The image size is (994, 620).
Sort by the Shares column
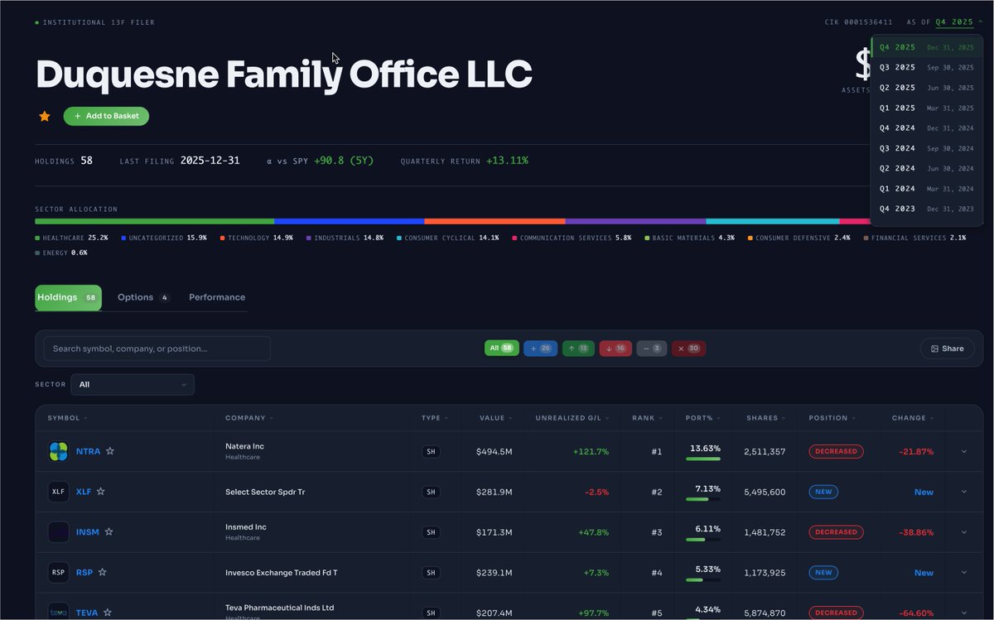pos(765,418)
